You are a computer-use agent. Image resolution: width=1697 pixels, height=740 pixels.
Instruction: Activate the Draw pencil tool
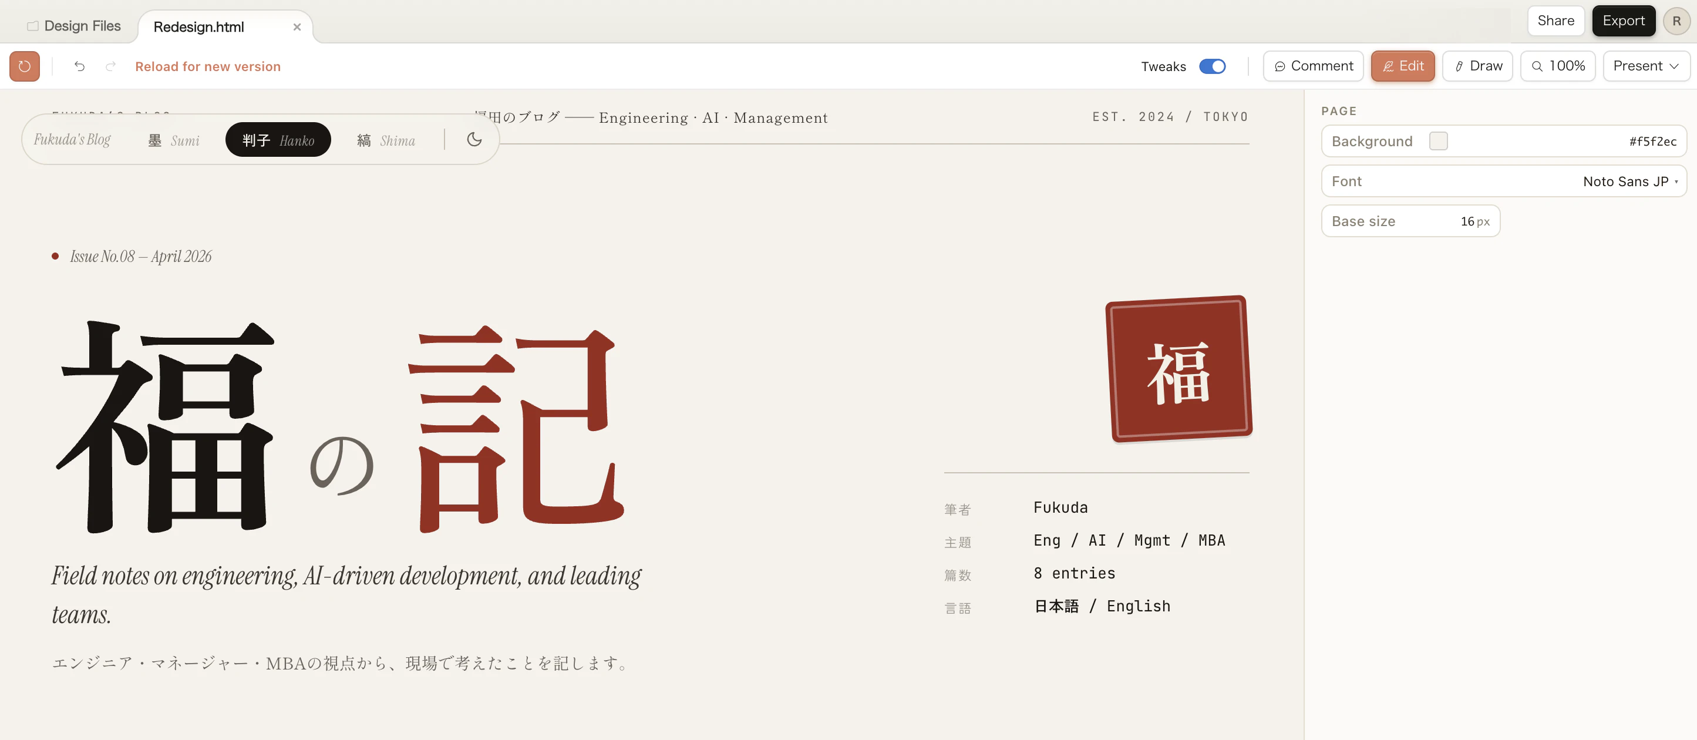1477,66
